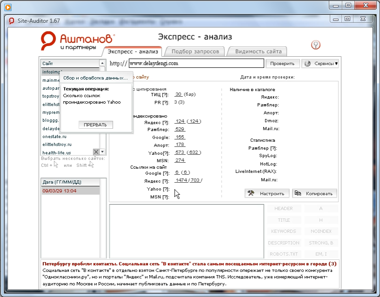Click the X delete icon in the site list
The height and width of the screenshot is (297, 380).
click(96, 152)
